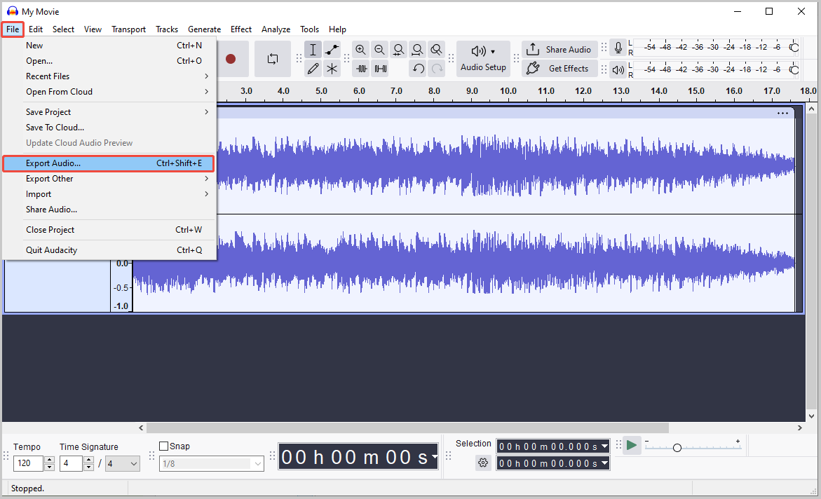
Task: Open the Tools menu
Action: tap(309, 29)
